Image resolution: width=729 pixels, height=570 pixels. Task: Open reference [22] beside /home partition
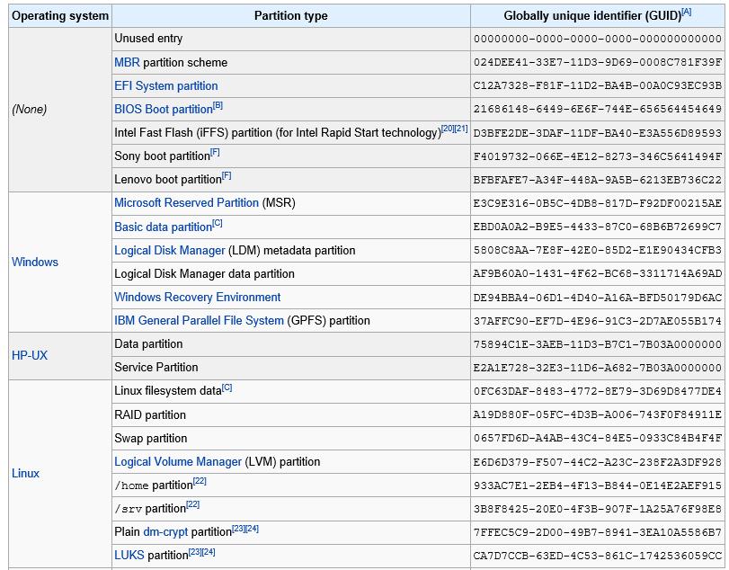[200, 481]
